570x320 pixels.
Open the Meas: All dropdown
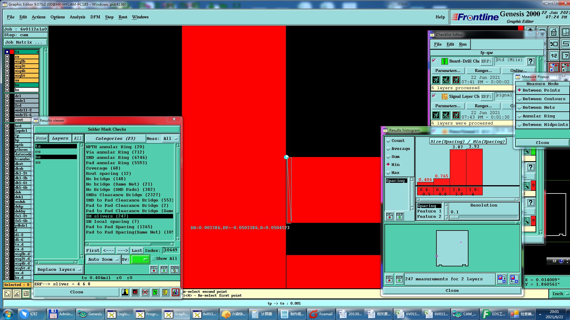[x=170, y=139]
